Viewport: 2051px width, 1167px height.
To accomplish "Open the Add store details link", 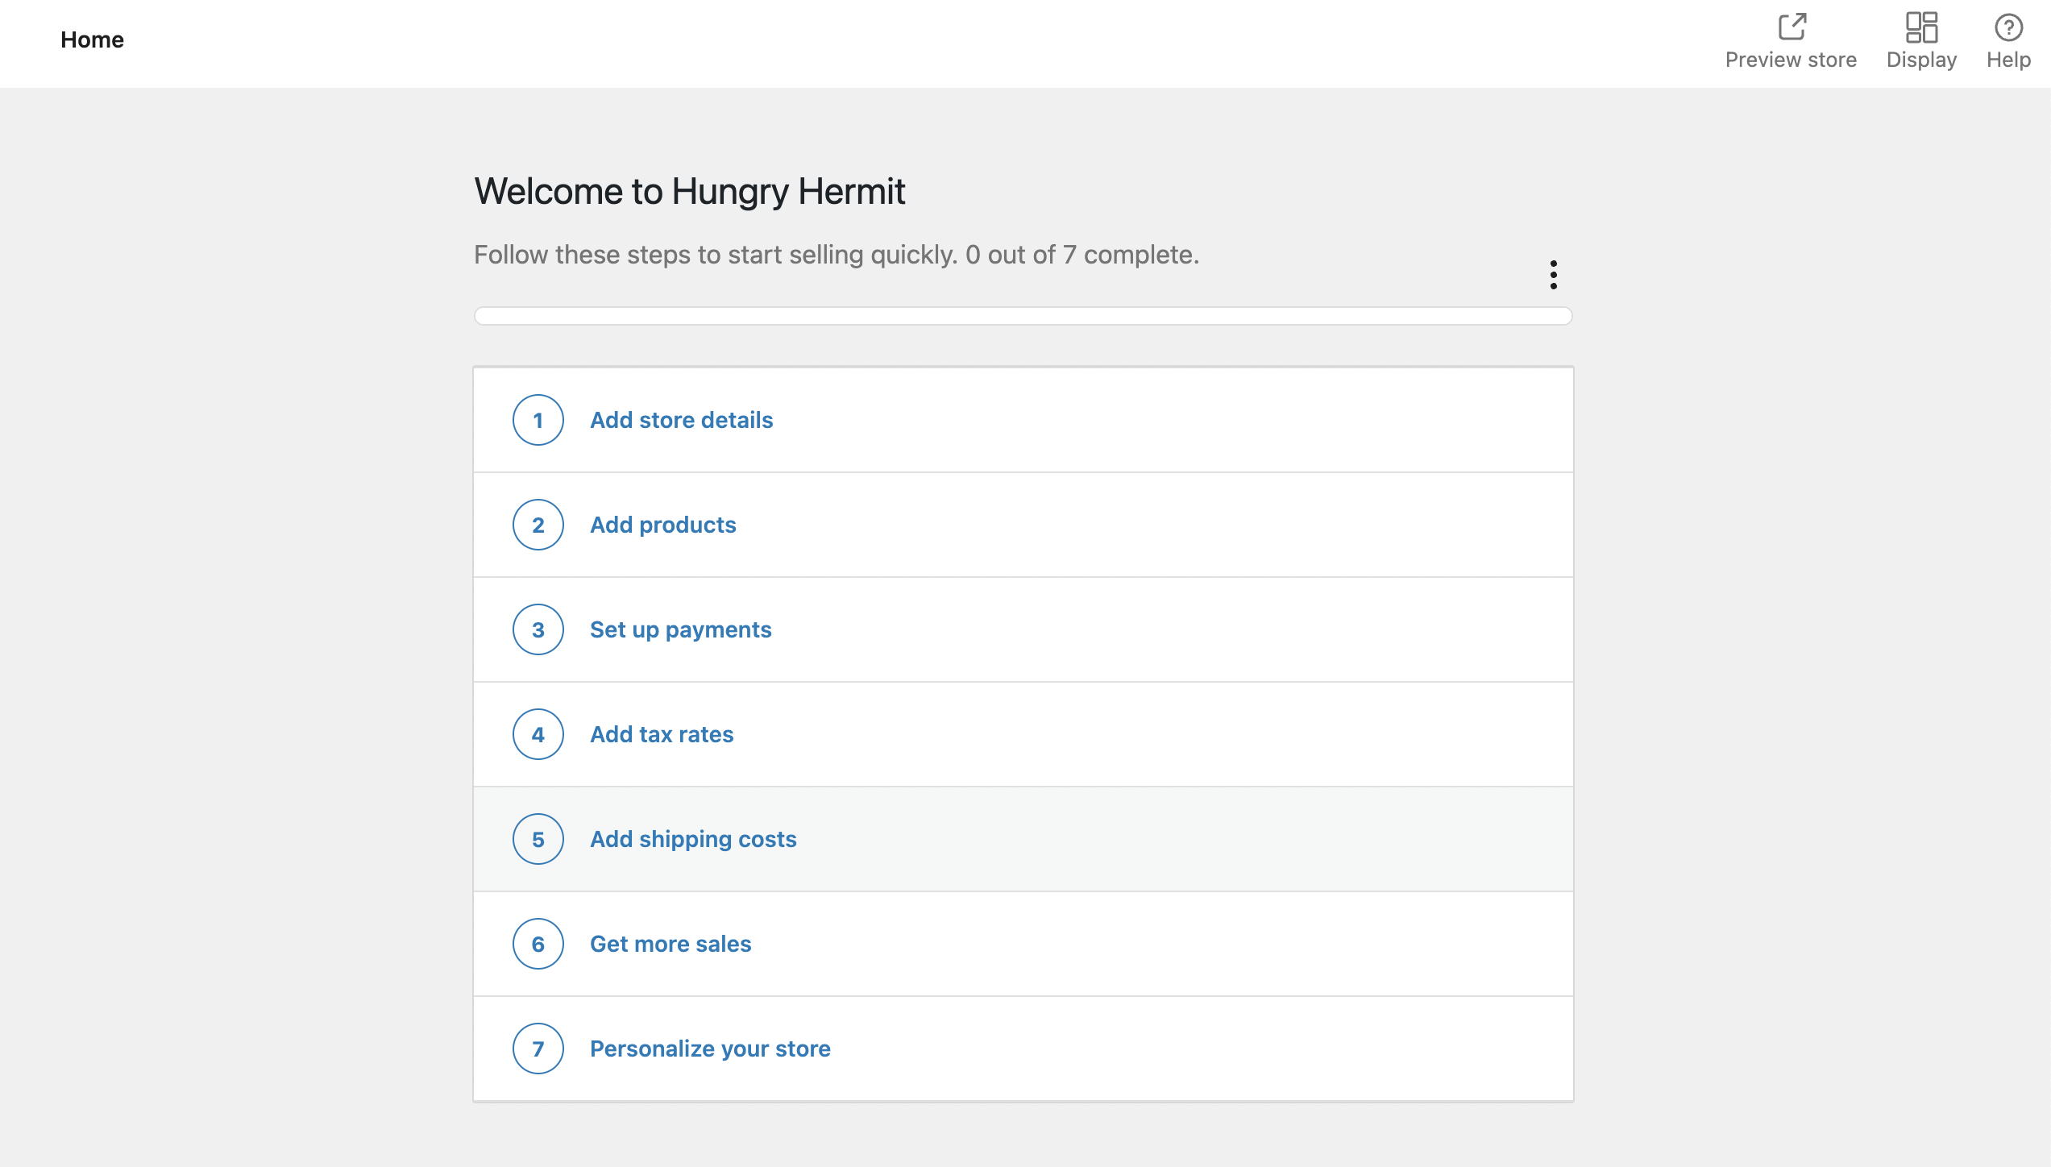I will [680, 420].
